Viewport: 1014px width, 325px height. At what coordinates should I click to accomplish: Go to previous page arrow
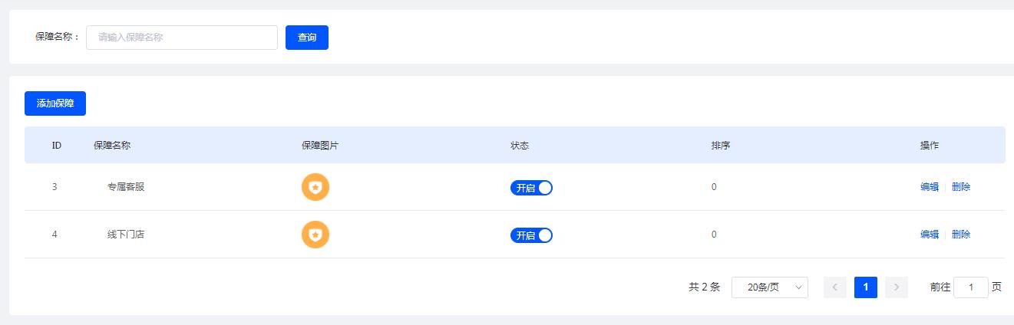pyautogui.click(x=835, y=287)
